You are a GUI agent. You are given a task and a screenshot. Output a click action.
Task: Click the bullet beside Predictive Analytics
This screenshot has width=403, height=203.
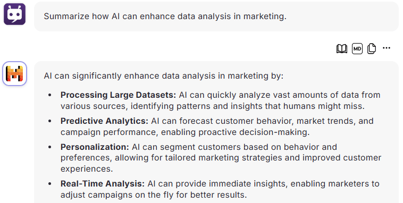(x=50, y=121)
